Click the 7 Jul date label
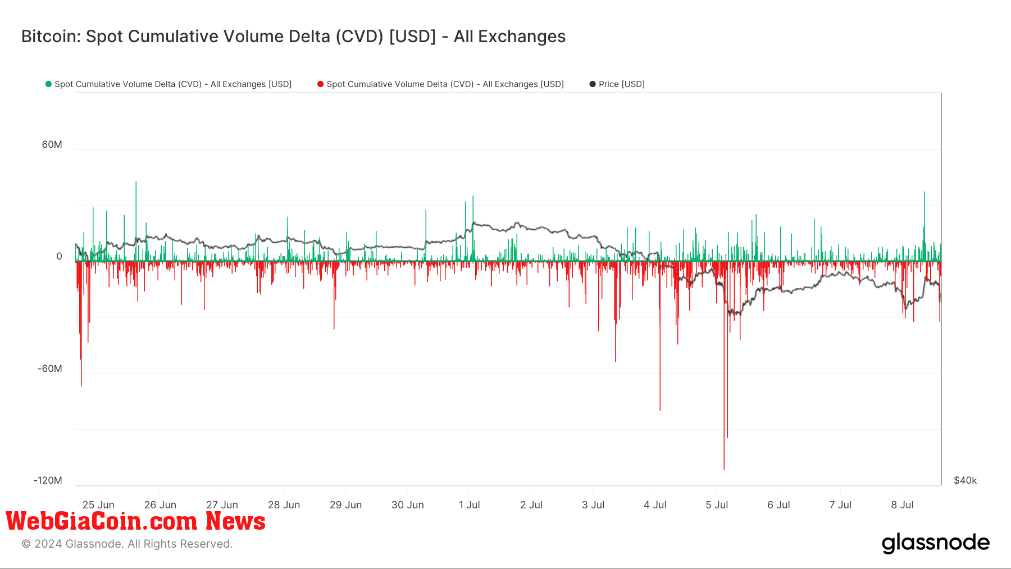The image size is (1011, 569). pyautogui.click(x=840, y=505)
